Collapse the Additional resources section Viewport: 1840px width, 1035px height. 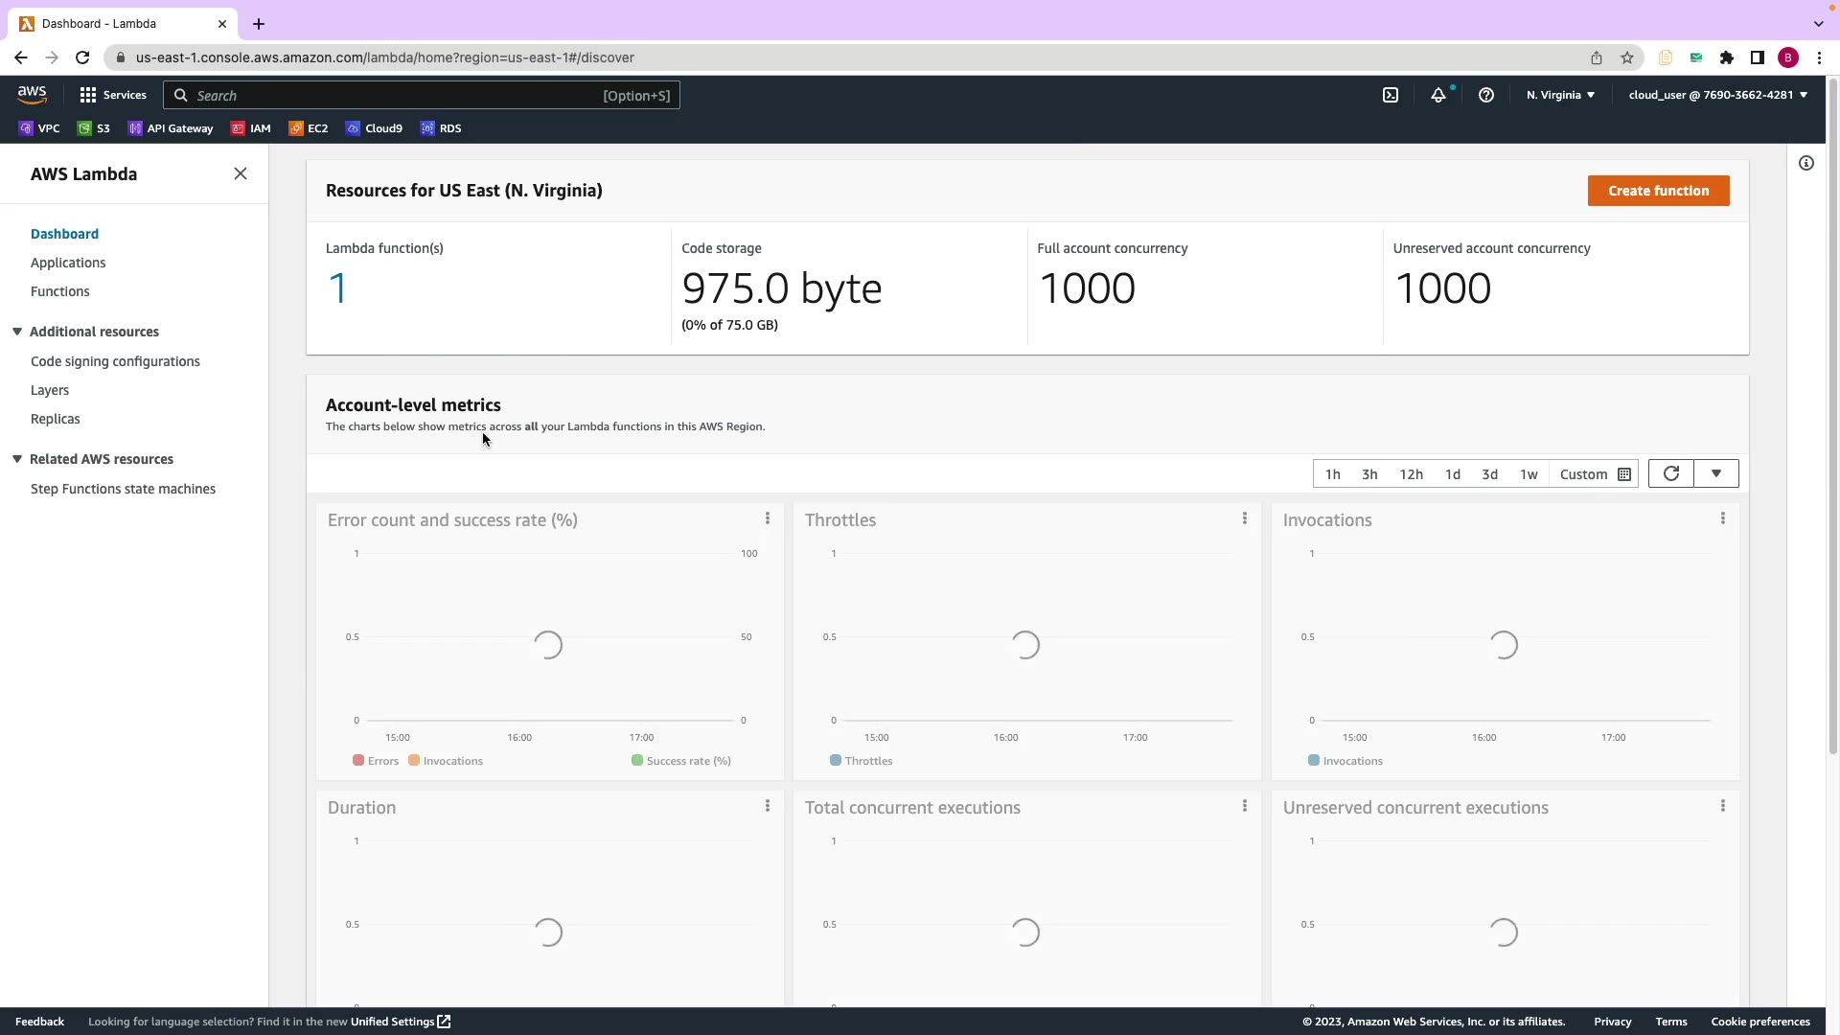(x=17, y=332)
